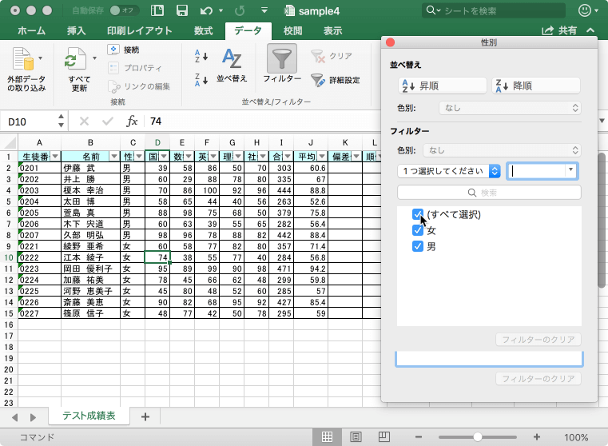The image size is (608, 446).
Task: Click the プロパティ icon
Action: pos(113,68)
